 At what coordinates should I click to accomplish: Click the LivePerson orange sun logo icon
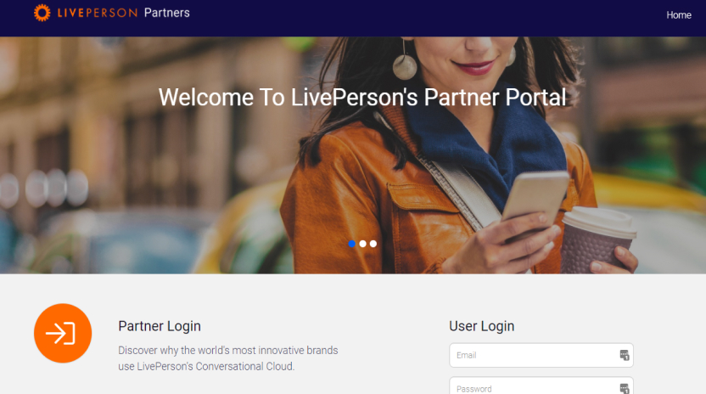[x=42, y=13]
